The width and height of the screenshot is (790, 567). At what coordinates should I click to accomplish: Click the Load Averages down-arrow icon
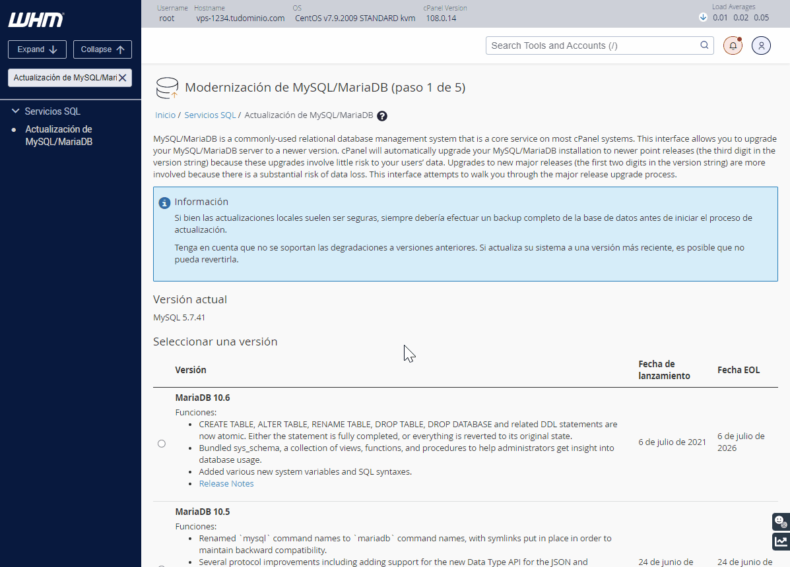[x=704, y=18]
